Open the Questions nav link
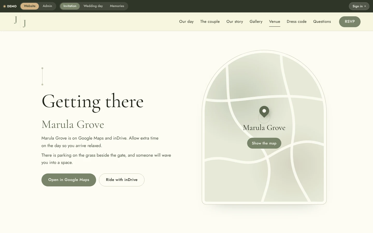The image size is (373, 233). tap(322, 21)
